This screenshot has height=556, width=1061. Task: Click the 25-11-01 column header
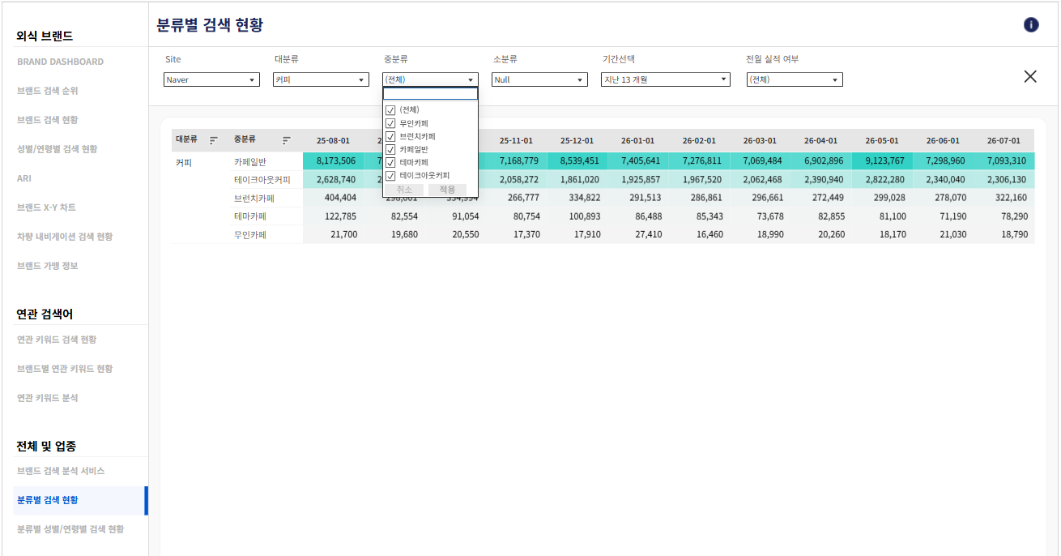pos(516,140)
